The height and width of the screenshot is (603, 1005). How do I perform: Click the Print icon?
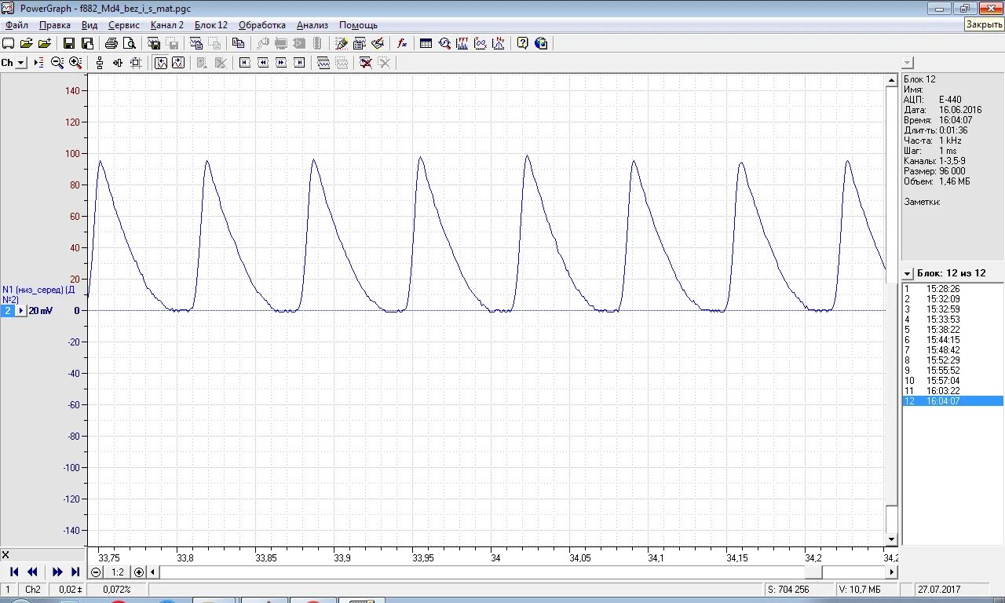tap(111, 43)
